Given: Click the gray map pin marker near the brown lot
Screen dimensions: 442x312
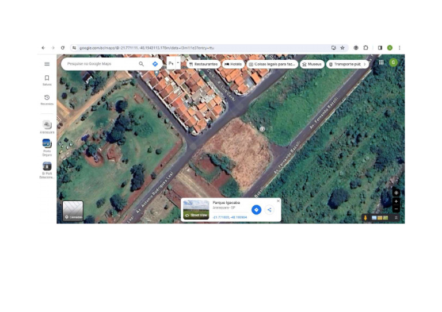Looking at the screenshot, I should coord(262,129).
